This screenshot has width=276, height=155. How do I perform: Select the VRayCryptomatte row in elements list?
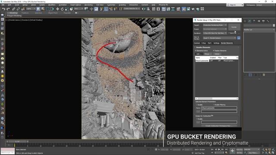point(216,61)
